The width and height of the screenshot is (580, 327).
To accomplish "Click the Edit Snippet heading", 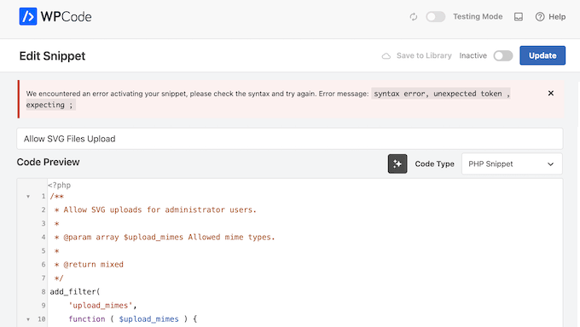I will point(52,56).
